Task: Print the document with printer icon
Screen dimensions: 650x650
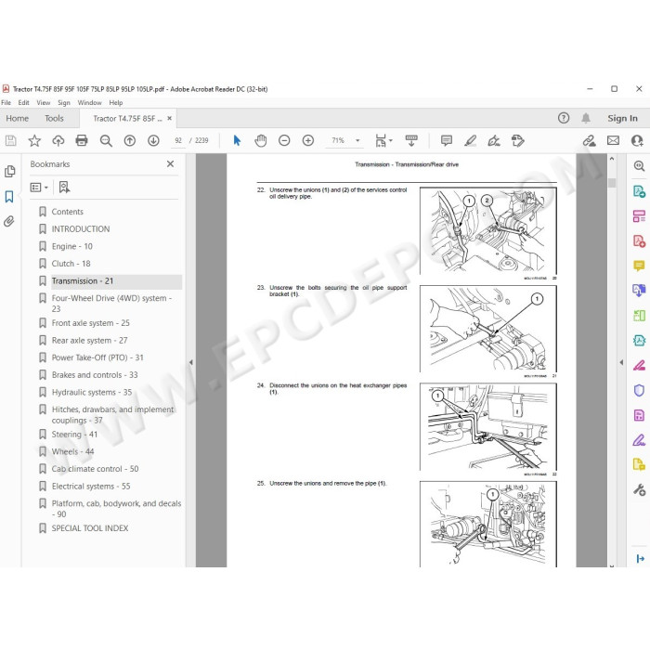Action: point(82,141)
